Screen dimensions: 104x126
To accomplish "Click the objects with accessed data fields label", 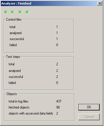I will tap(31, 113).
